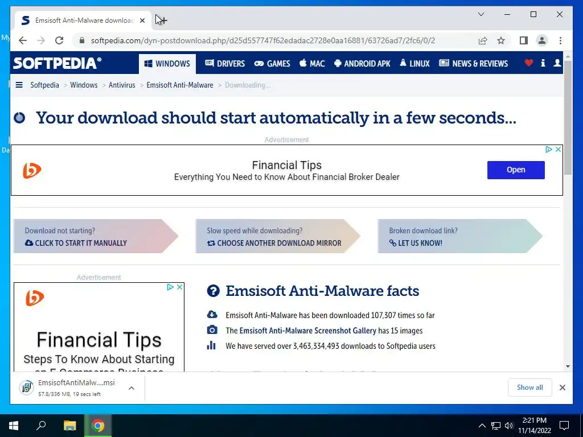This screenshot has width=583, height=437.
Task: Show hidden system tray icons
Action: (x=482, y=426)
